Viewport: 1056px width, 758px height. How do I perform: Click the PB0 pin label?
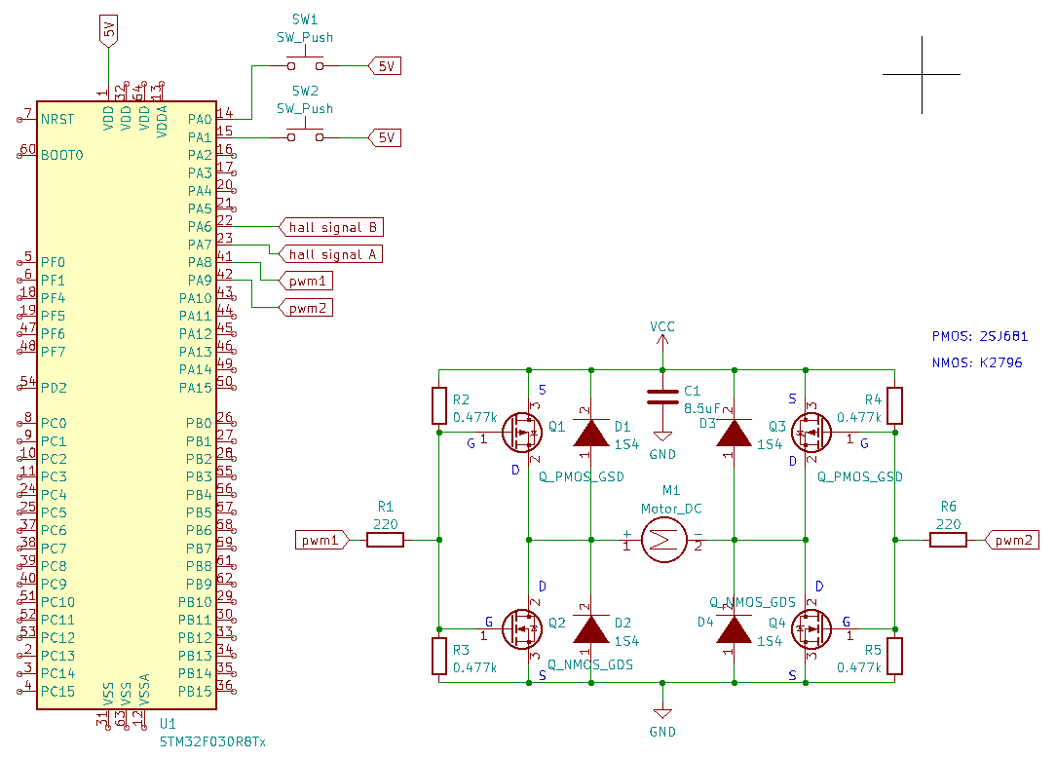pyautogui.click(x=200, y=423)
